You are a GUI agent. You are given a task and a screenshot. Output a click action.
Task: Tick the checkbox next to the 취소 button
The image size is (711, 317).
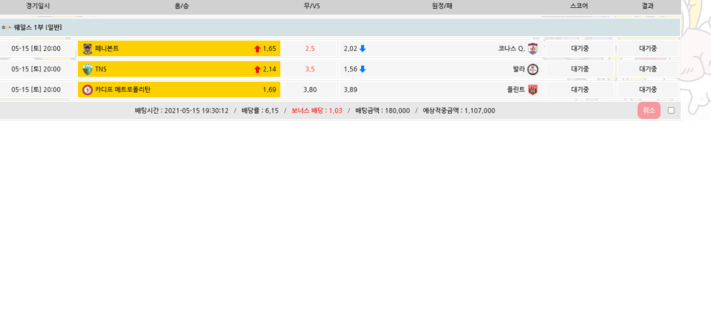point(671,110)
